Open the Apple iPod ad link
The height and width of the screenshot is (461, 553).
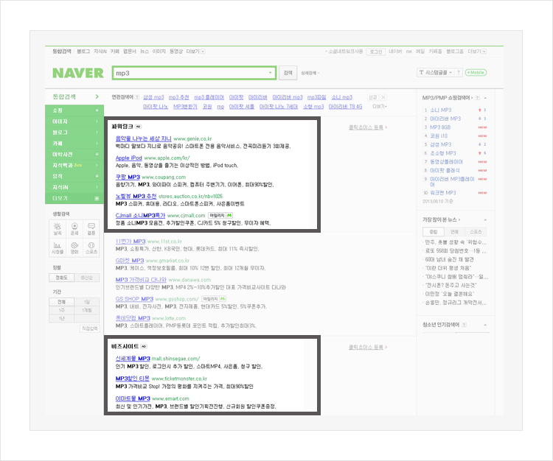click(129, 158)
